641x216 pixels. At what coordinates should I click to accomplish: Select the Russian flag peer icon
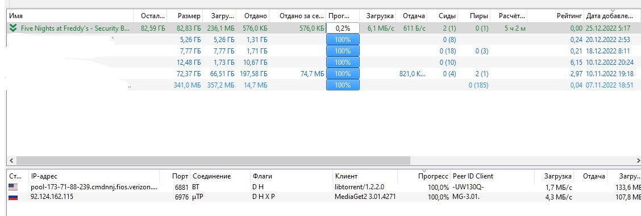pyautogui.click(x=13, y=197)
